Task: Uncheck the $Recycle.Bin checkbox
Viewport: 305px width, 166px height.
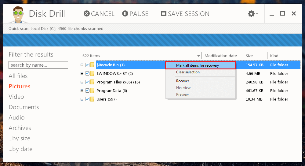Action: [x=87, y=65]
